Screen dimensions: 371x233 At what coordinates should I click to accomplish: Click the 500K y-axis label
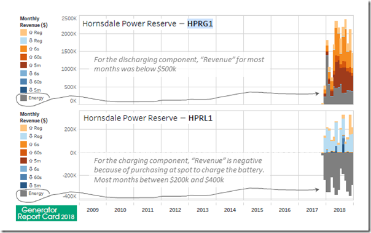click(71, 87)
